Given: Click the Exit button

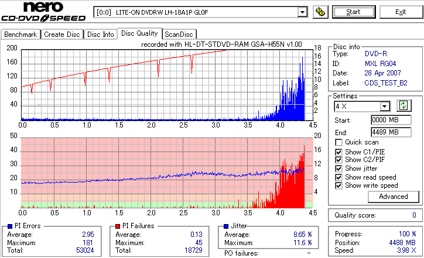Looking at the screenshot, I should (x=401, y=12).
